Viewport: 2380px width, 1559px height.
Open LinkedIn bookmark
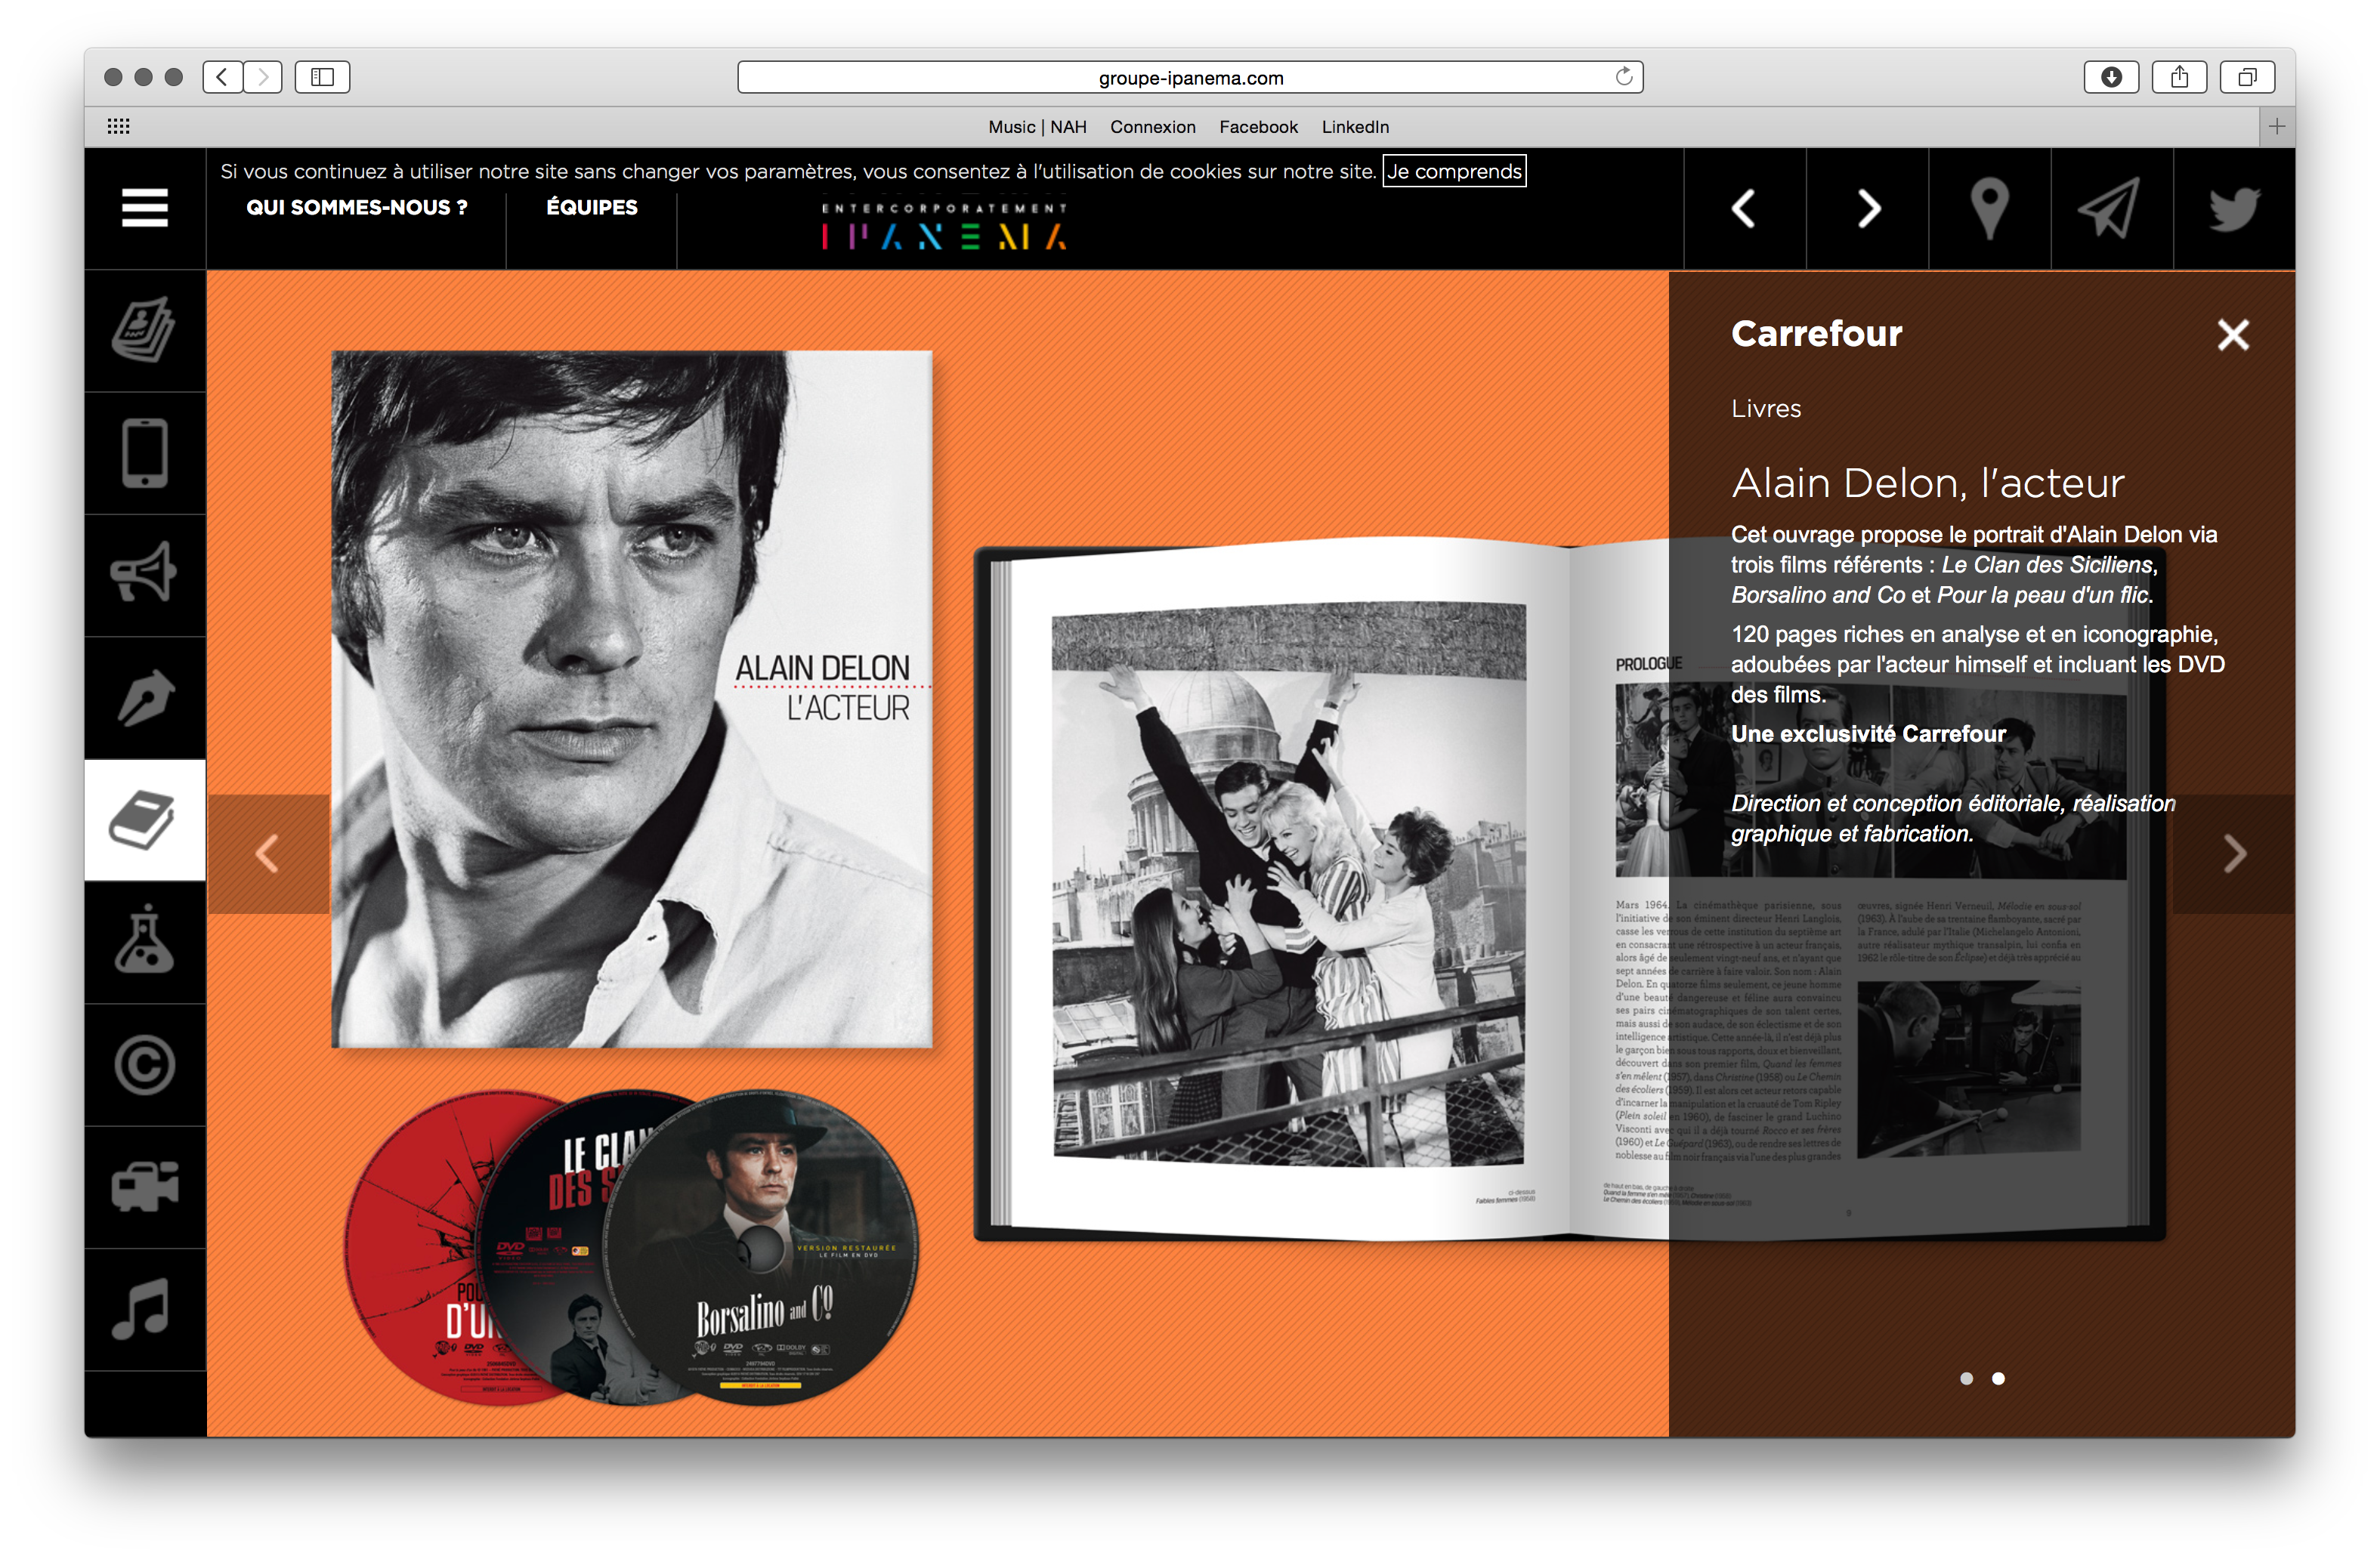click(x=1355, y=127)
